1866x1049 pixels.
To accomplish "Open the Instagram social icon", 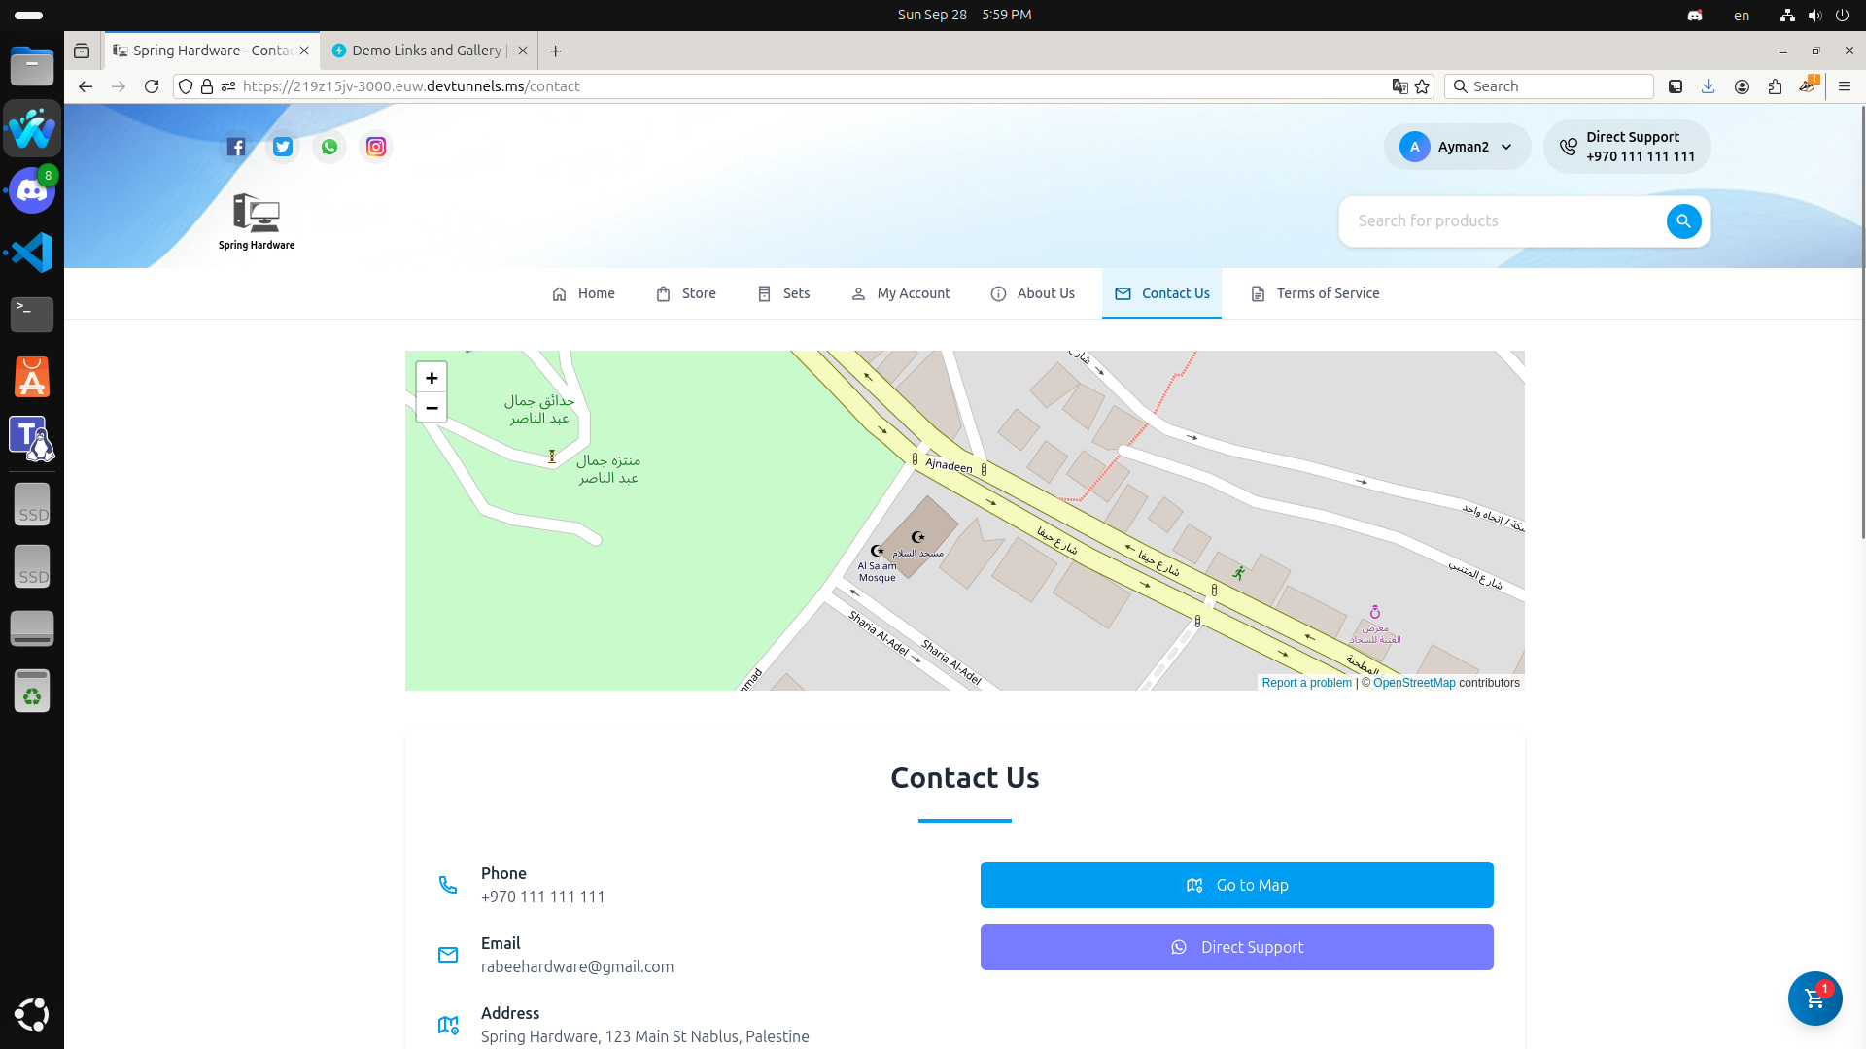I will pos(376,147).
